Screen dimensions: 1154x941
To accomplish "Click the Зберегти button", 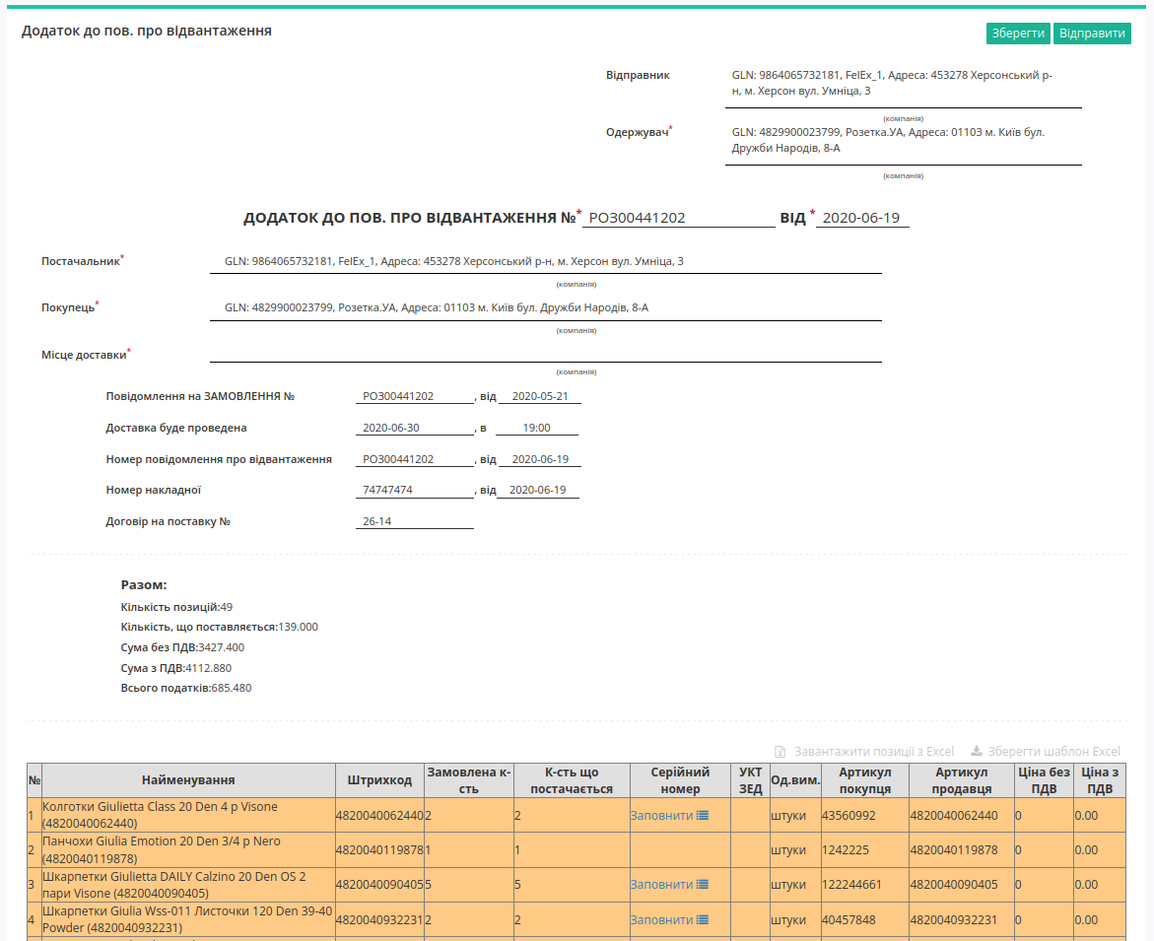I will (1018, 34).
